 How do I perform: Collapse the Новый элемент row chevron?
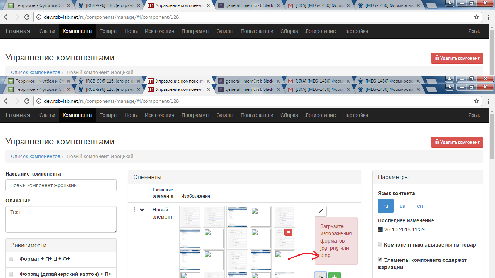[142, 210]
